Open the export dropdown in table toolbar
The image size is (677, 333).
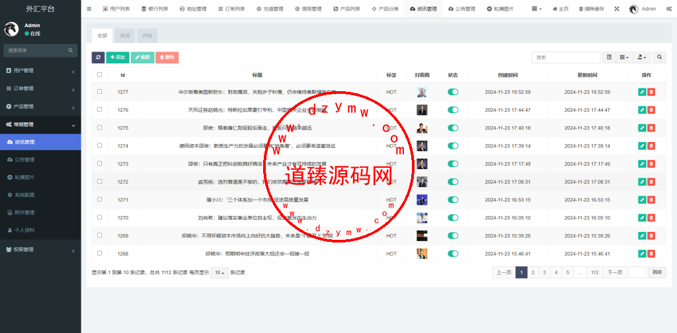(642, 57)
